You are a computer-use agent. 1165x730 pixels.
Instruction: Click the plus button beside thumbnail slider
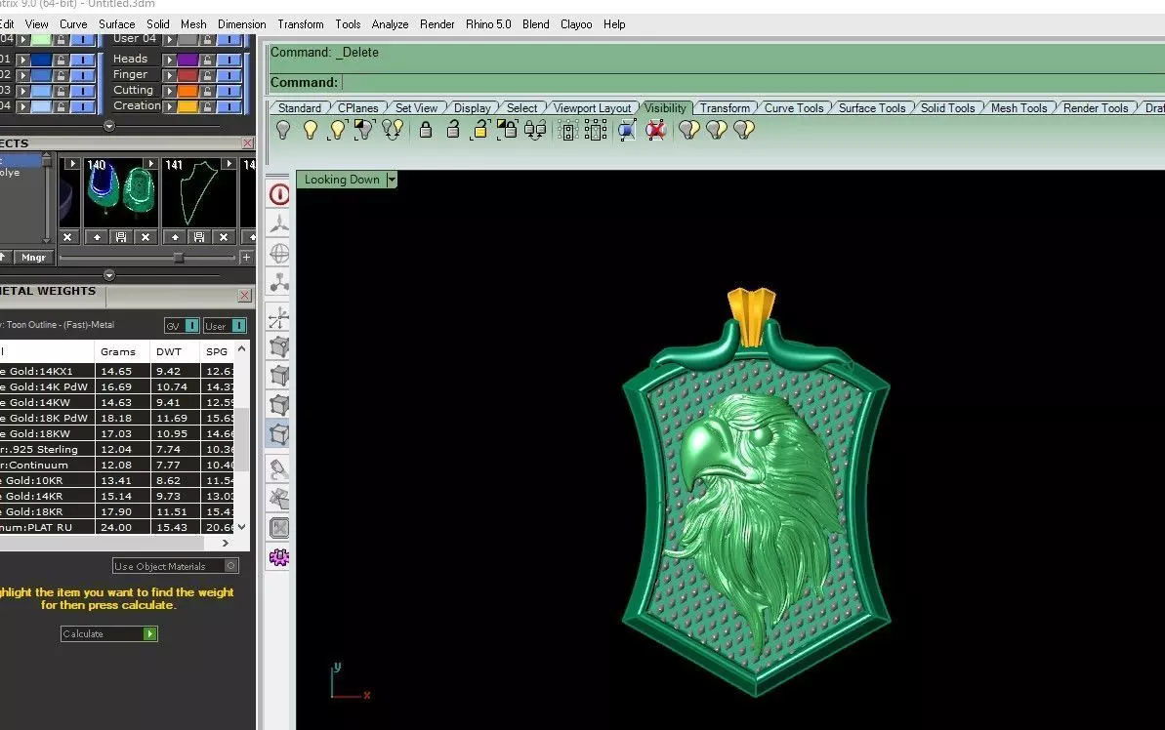point(246,257)
